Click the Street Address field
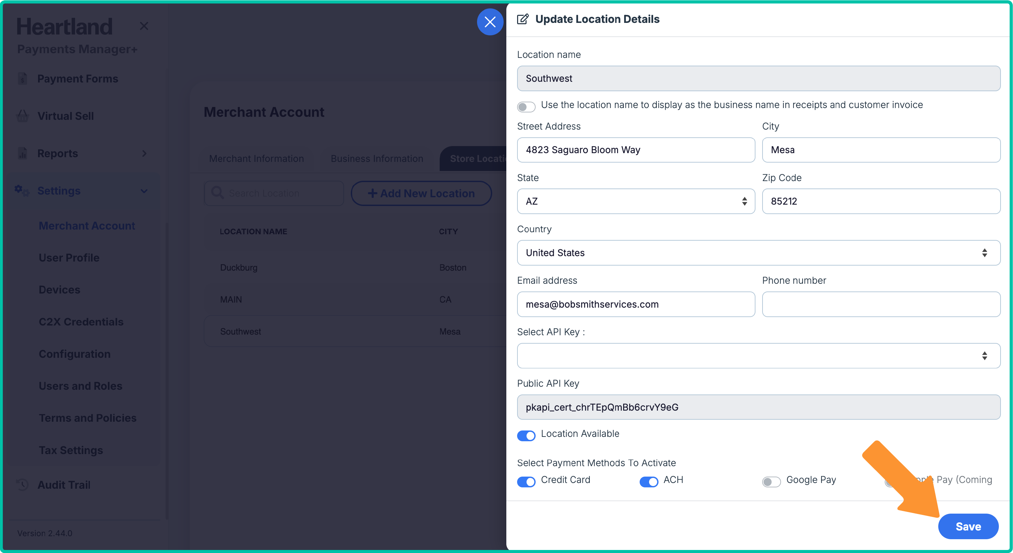 [x=636, y=150]
